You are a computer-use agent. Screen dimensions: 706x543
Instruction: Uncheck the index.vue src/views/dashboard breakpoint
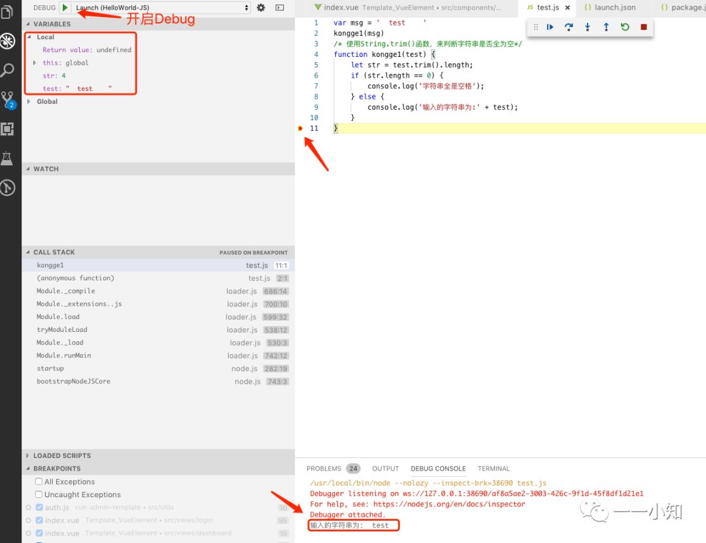39,533
